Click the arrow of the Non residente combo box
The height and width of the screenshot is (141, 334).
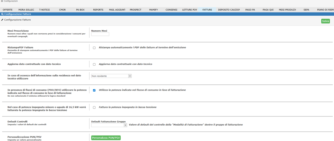pyautogui.click(x=130, y=76)
